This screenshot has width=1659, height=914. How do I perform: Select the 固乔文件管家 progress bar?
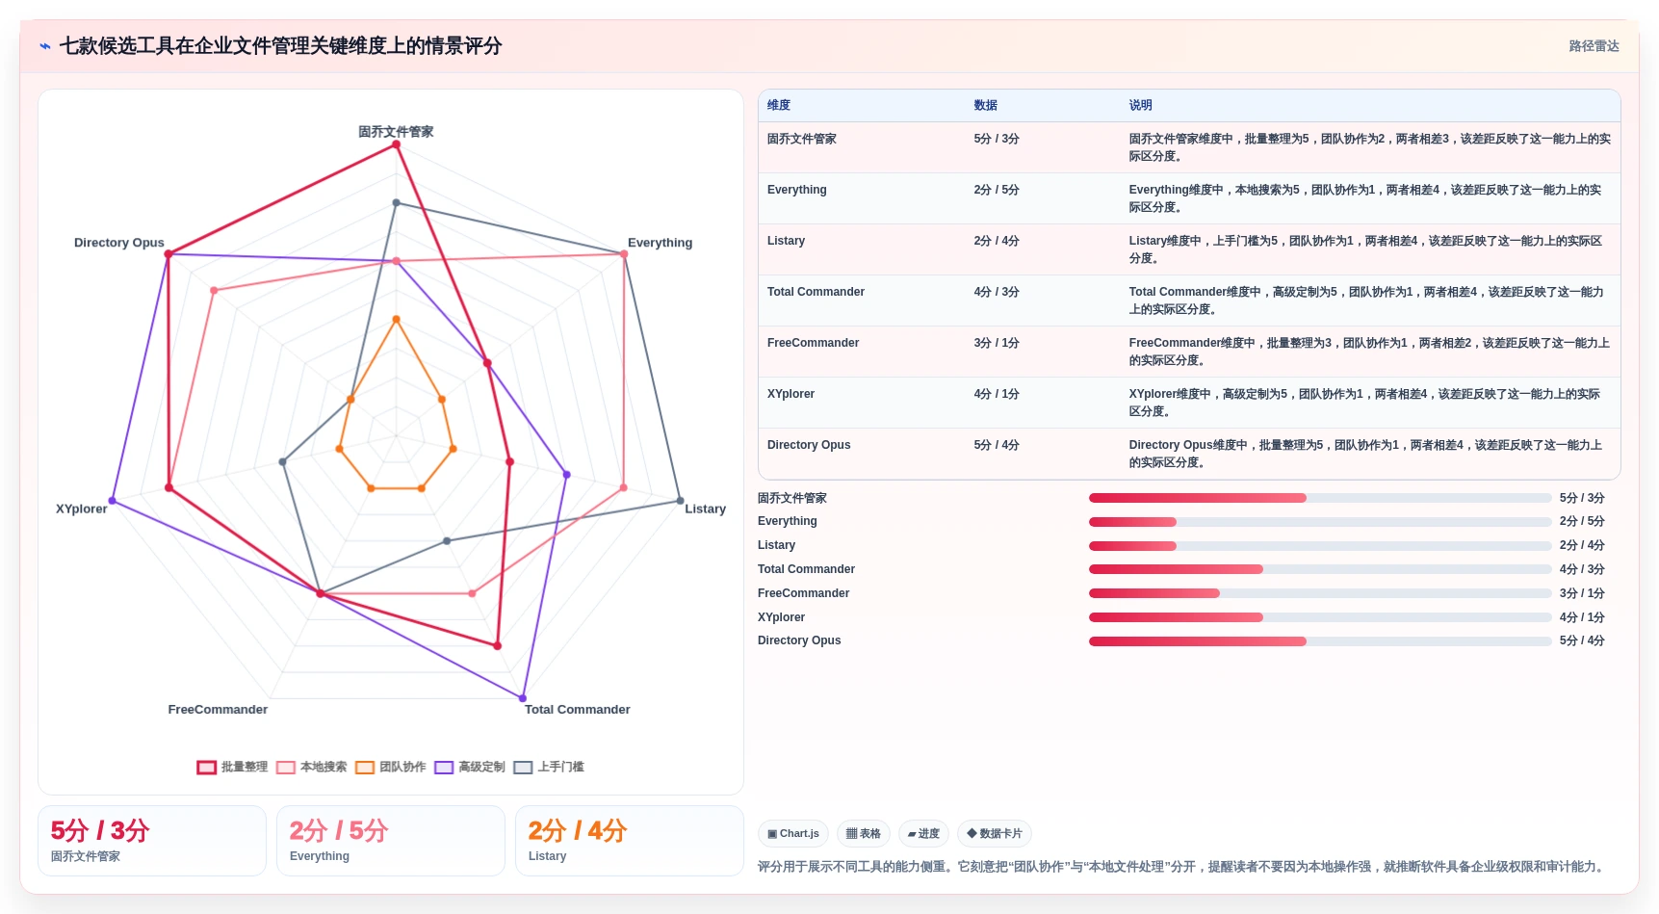coord(1320,498)
